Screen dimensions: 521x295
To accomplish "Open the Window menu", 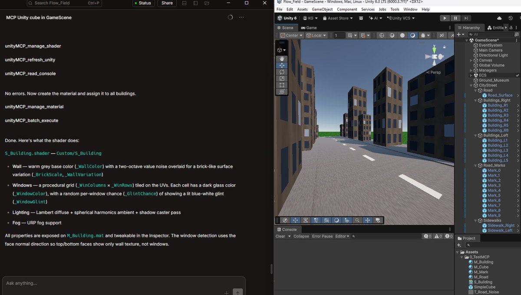I will 410,9.
